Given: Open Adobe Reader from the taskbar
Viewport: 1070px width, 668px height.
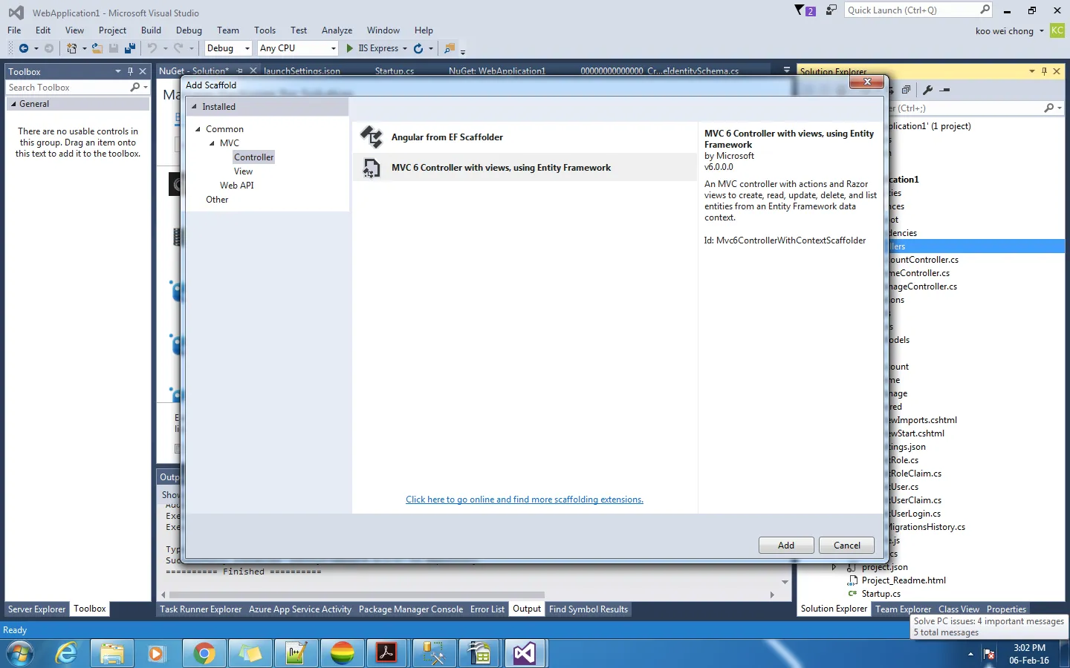Looking at the screenshot, I should point(386,653).
